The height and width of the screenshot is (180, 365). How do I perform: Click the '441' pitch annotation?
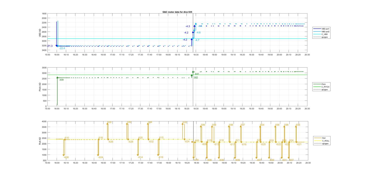pos(197,74)
